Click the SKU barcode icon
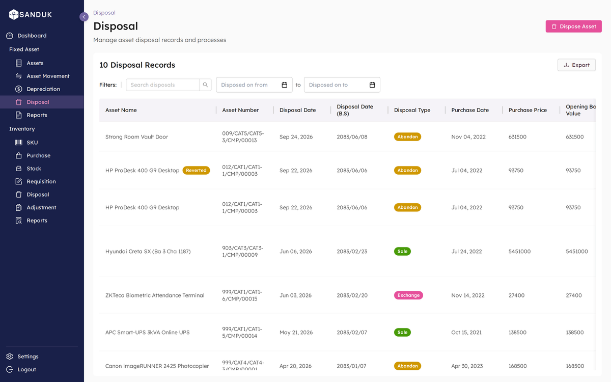611x382 pixels. pyautogui.click(x=19, y=143)
